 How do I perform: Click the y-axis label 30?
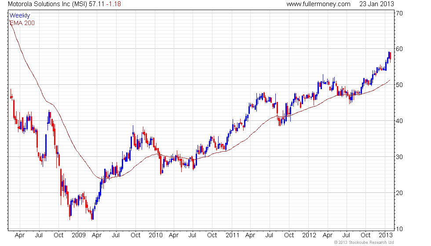tap(399, 157)
